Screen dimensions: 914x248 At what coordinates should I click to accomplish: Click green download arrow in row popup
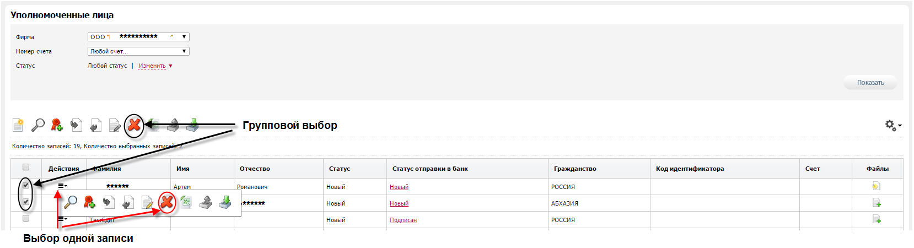click(225, 203)
